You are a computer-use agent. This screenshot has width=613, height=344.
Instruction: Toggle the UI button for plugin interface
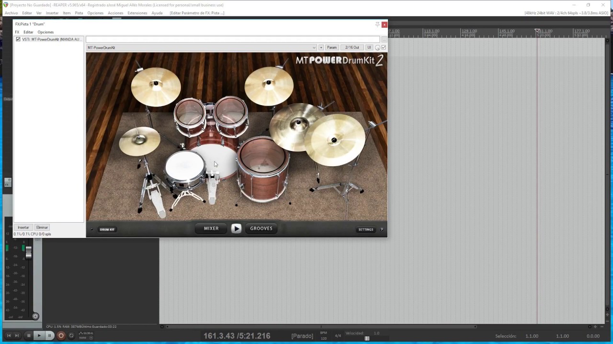(x=369, y=48)
